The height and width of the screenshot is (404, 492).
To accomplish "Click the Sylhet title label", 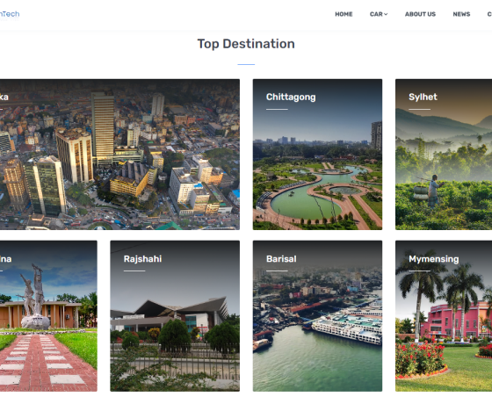I will [x=423, y=97].
